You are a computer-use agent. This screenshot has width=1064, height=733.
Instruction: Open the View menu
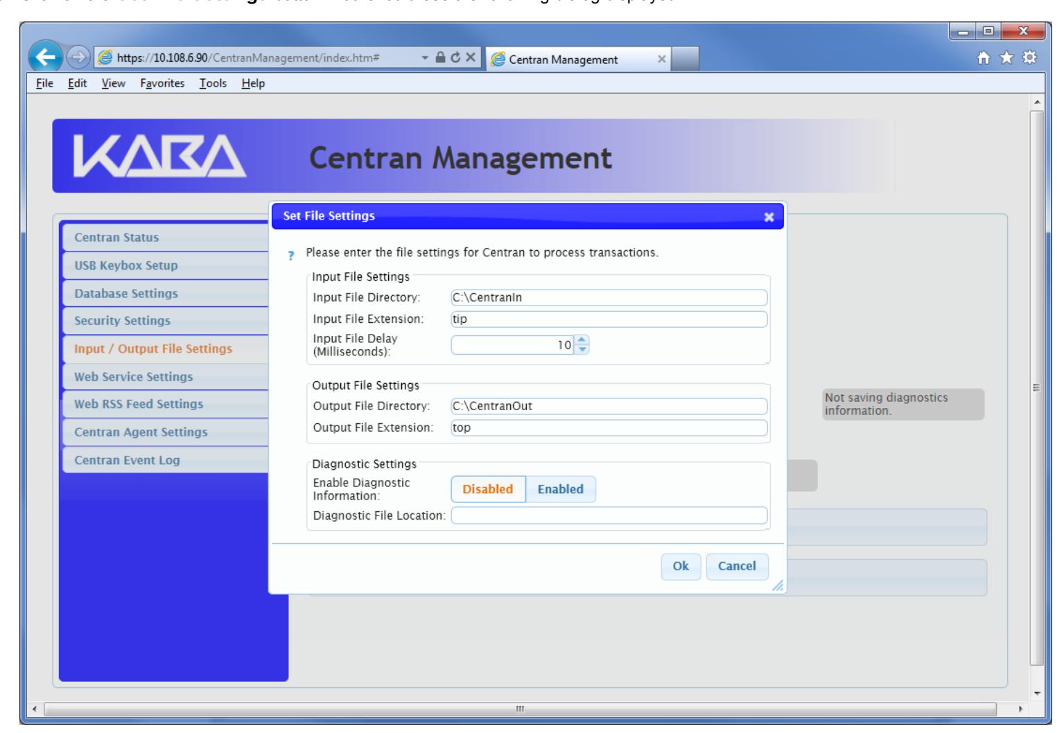114,83
